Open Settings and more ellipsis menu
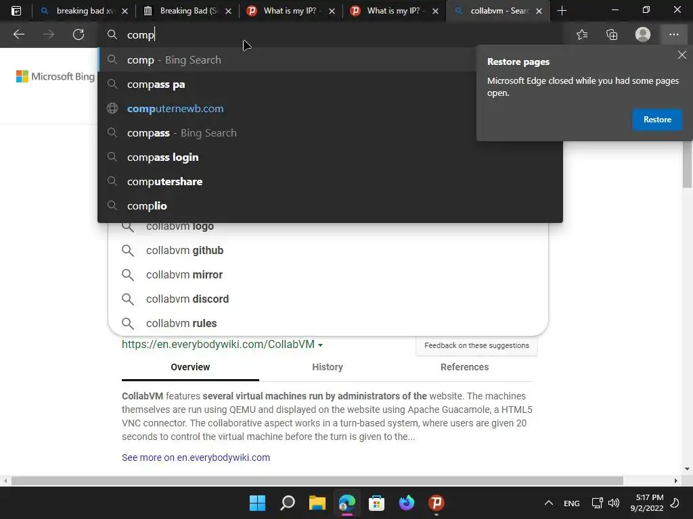 [673, 34]
